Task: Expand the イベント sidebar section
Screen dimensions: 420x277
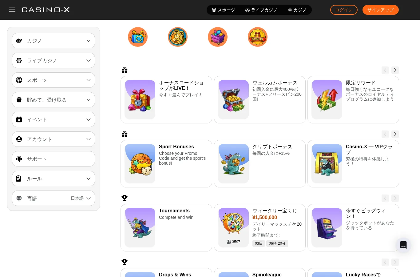Action: point(53,119)
